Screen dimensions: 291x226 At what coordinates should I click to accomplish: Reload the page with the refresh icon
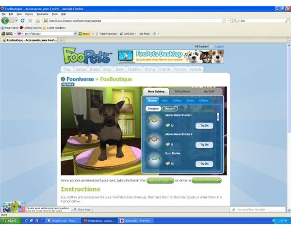coord(22,20)
